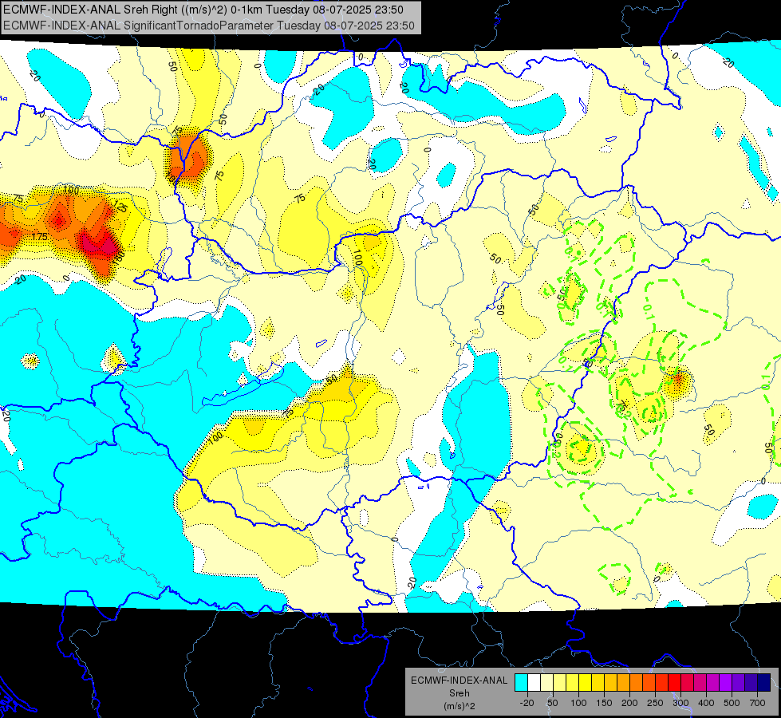Select the darkest navy swatch ending the legend

(764, 682)
